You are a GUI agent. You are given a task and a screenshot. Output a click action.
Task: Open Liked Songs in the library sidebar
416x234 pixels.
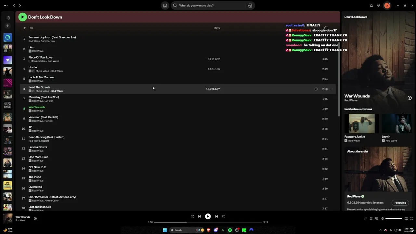7,60
